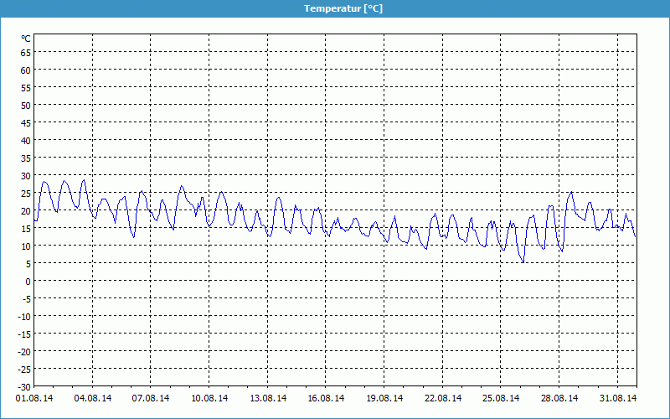Click the 31.08.14 date label
Image resolution: width=670 pixels, height=419 pixels.
[617, 399]
